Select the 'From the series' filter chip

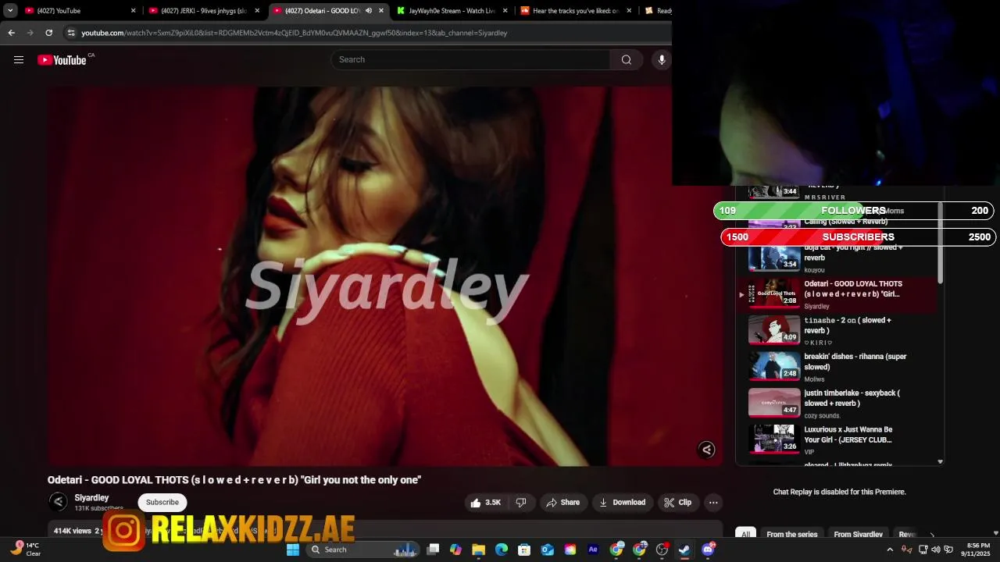tap(791, 535)
